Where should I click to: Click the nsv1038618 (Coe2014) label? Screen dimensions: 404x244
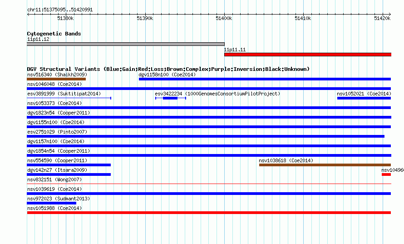[286, 160]
